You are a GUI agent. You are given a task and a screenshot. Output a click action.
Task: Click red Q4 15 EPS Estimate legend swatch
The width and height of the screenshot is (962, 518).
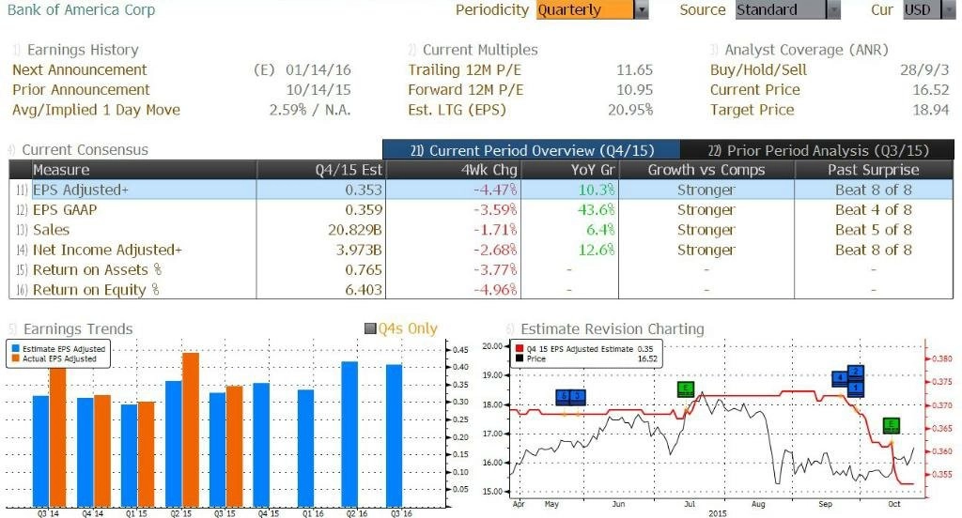(x=520, y=349)
